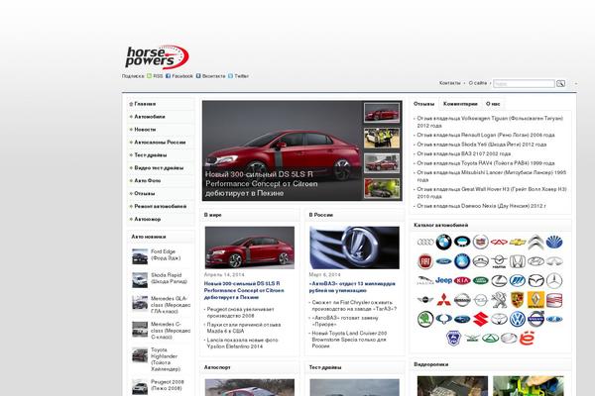Choose the yellow Renault logo
Image resolution: width=595 pixels, height=396 pixels.
(535, 300)
